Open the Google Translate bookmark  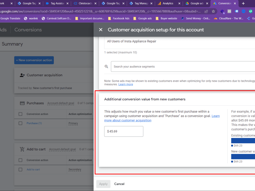tap(10, 18)
